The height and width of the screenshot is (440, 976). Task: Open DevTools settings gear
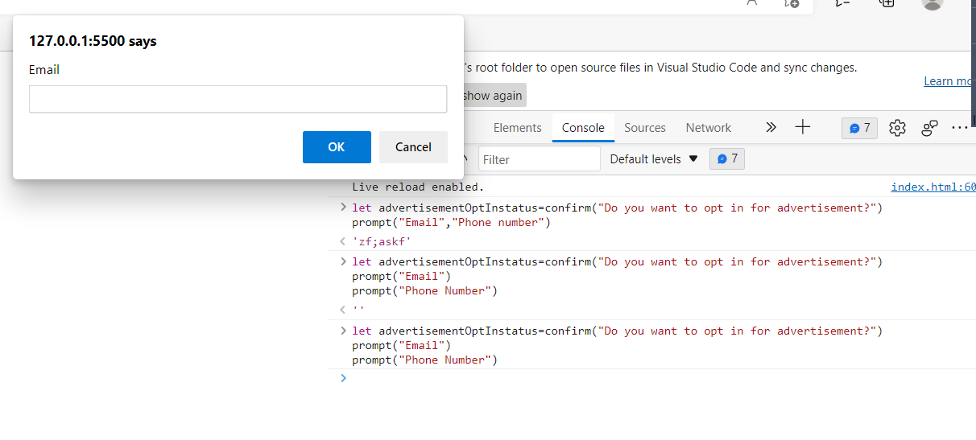[x=897, y=128]
